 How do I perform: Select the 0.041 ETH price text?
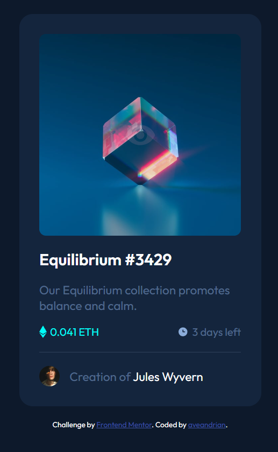coord(74,332)
